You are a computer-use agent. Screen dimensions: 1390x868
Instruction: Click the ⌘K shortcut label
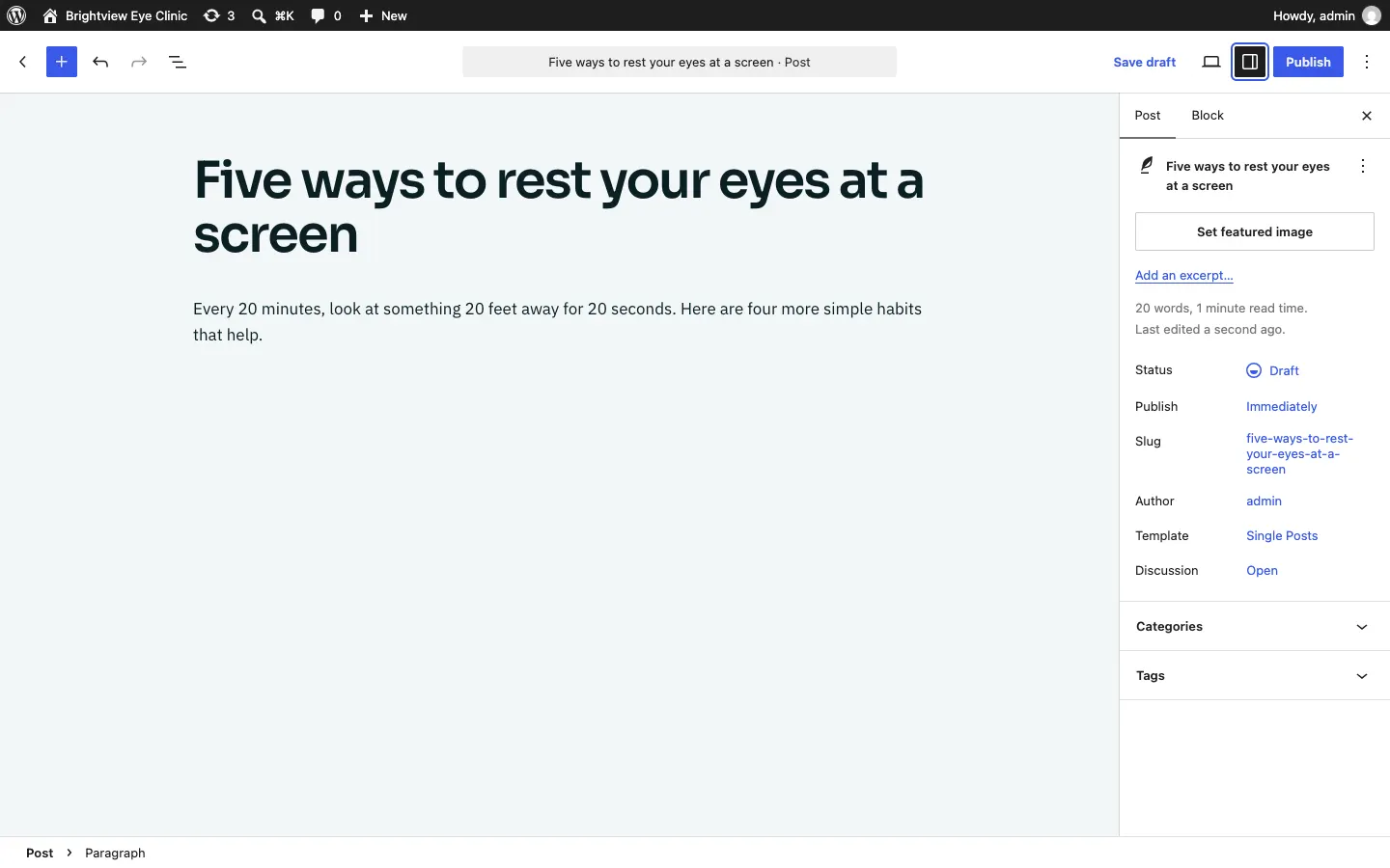coord(285,15)
